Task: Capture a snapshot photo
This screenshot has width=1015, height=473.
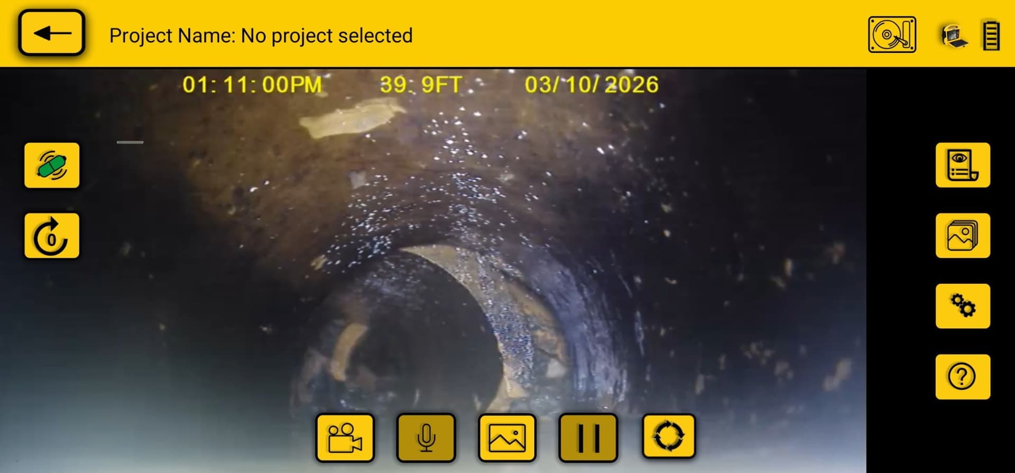Action: (x=507, y=438)
